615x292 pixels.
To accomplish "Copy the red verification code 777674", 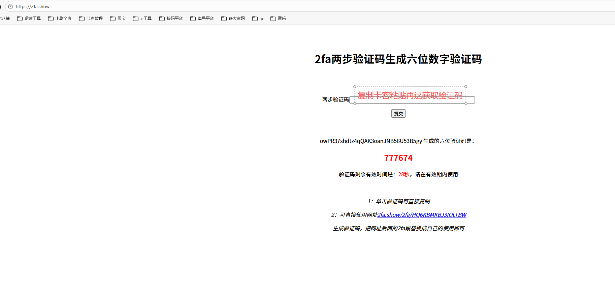I will click(x=398, y=158).
